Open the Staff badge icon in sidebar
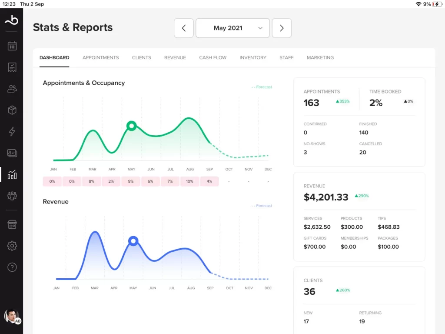Image resolution: width=445 pixels, height=334 pixels. point(12,153)
